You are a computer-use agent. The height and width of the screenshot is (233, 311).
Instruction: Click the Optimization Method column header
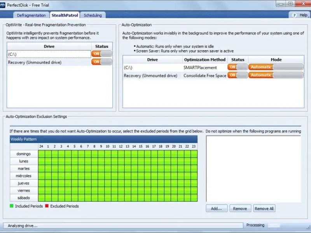tap(205, 60)
